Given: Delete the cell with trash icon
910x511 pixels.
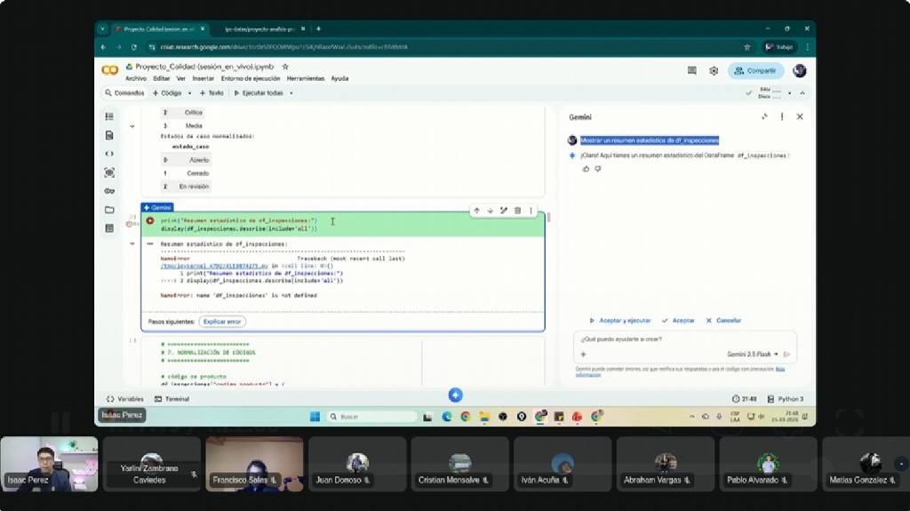Looking at the screenshot, I should click(x=518, y=211).
